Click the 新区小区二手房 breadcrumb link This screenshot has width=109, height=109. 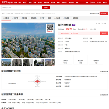pos(29,13)
